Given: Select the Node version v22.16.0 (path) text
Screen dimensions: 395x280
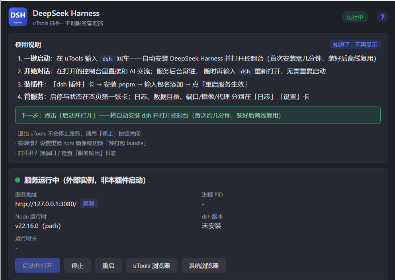Looking at the screenshot, I should pos(38,226).
